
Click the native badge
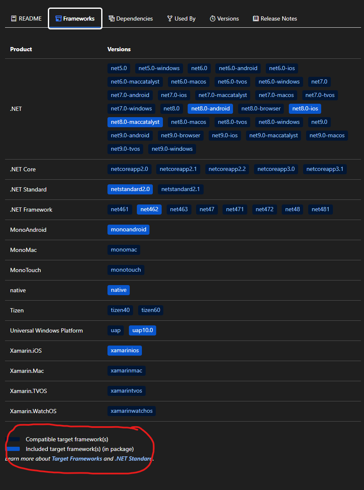118,290
